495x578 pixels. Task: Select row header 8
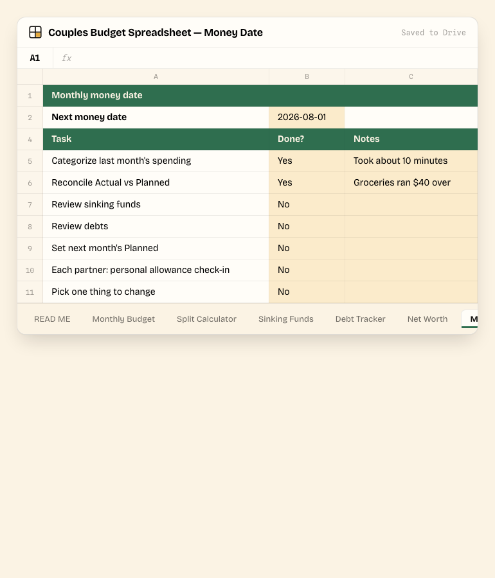click(30, 226)
